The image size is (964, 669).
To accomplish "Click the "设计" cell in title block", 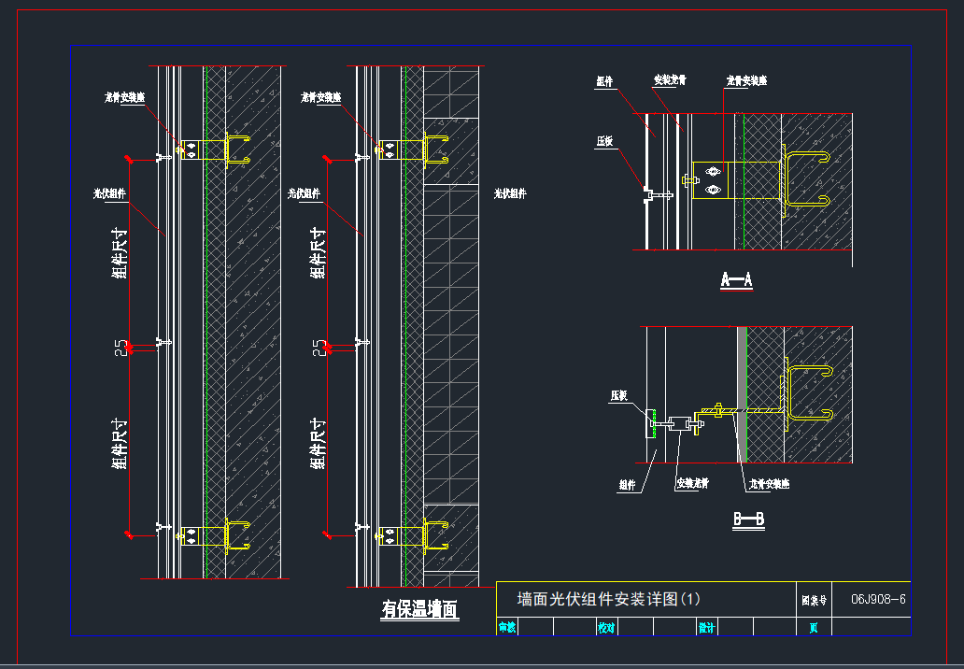I will pyautogui.click(x=707, y=628).
